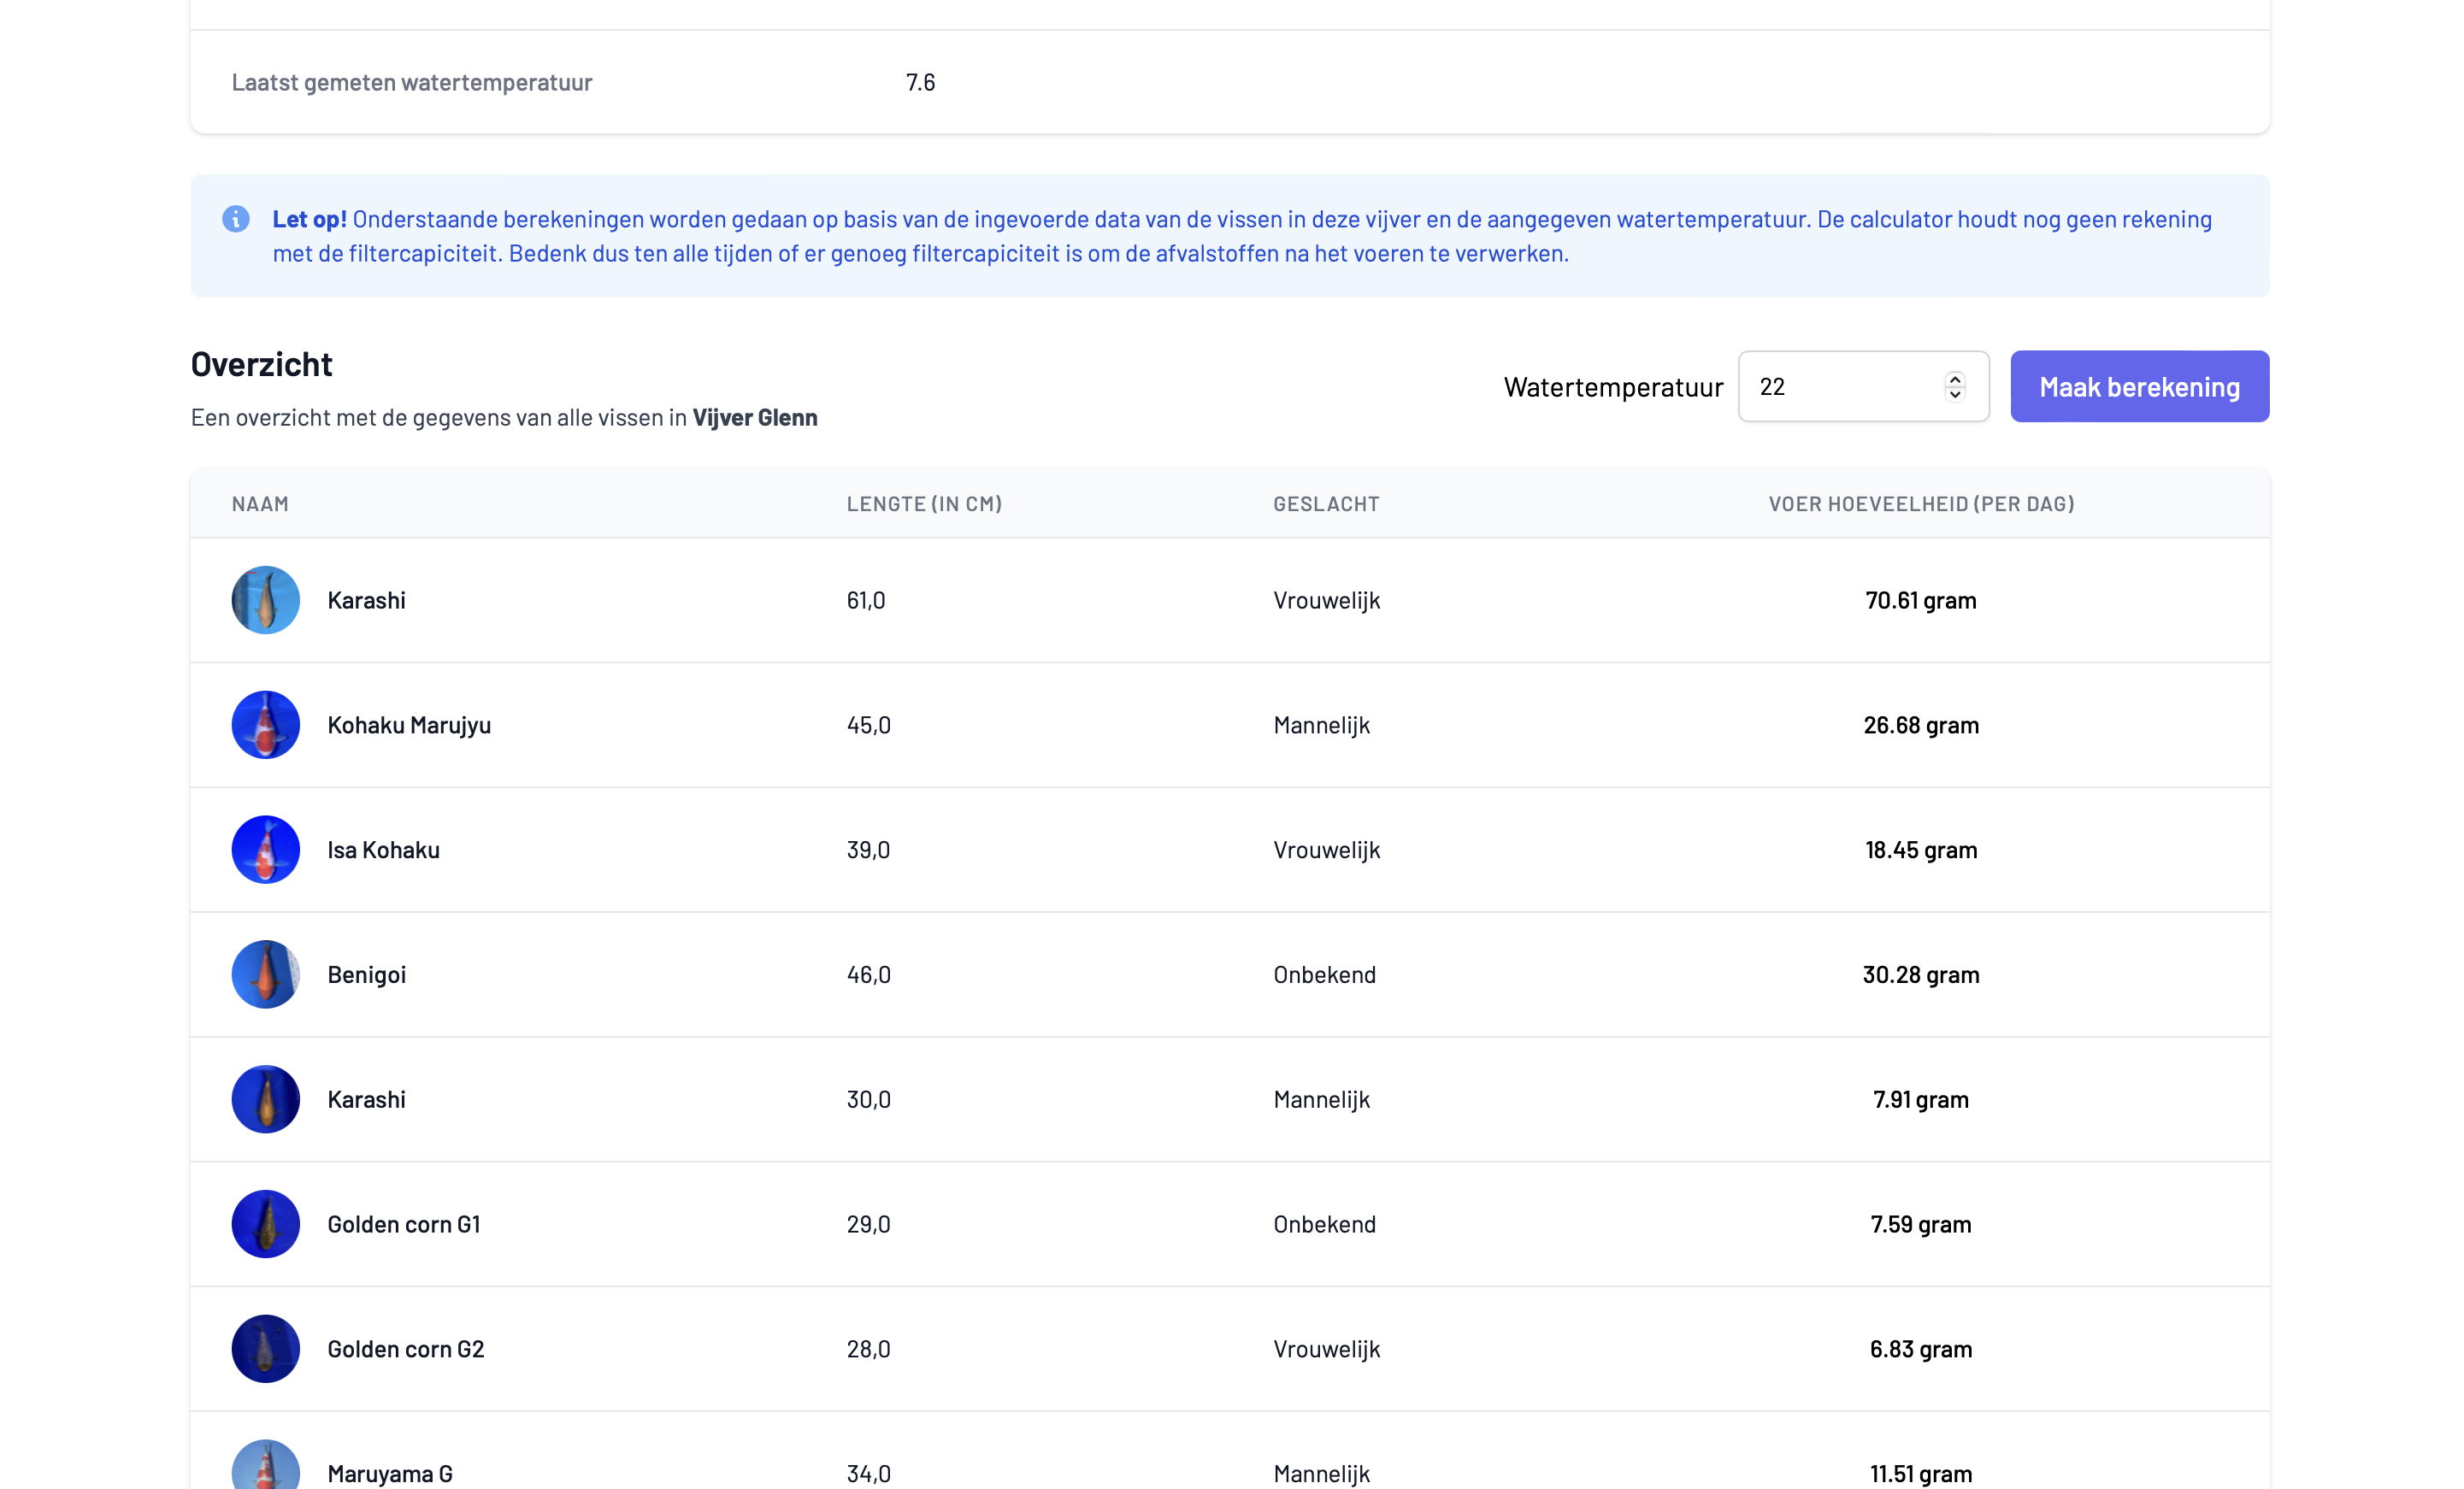Open the Kohaku Marujyu name link
Image resolution: width=2464 pixels, height=1489 pixels.
409,725
